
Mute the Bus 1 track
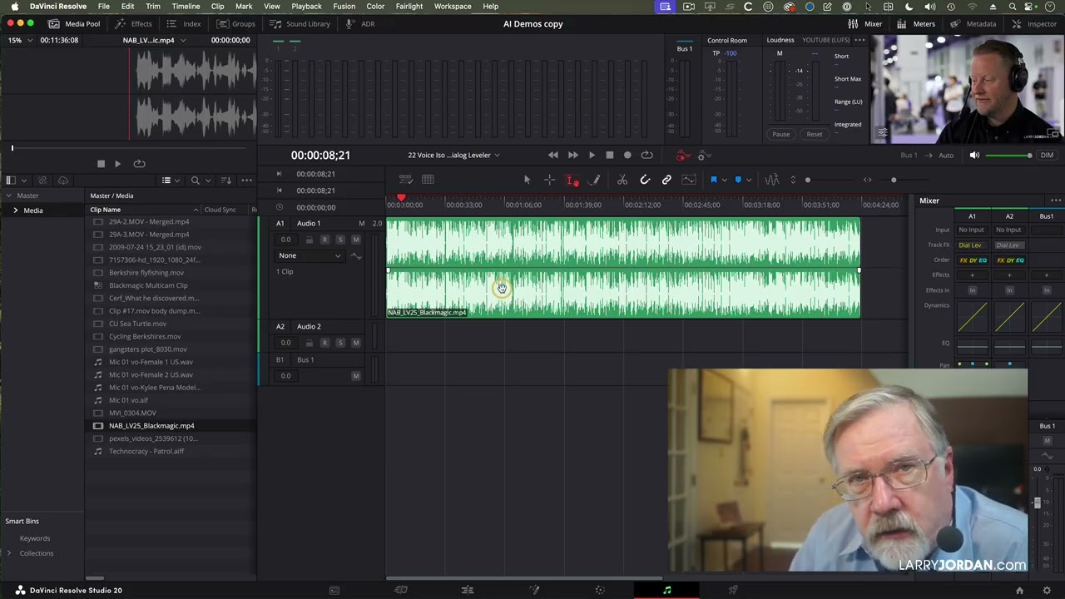[x=356, y=376]
